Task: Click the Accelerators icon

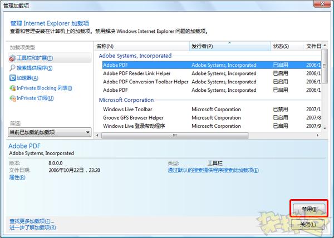Action: (x=13, y=78)
